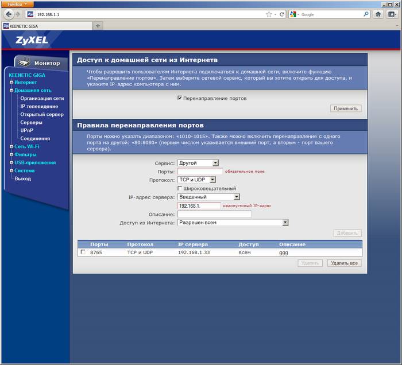Viewport: 402px width, 365px height.
Task: Open the Доступ из Интернета dropdown
Action: click(x=233, y=223)
